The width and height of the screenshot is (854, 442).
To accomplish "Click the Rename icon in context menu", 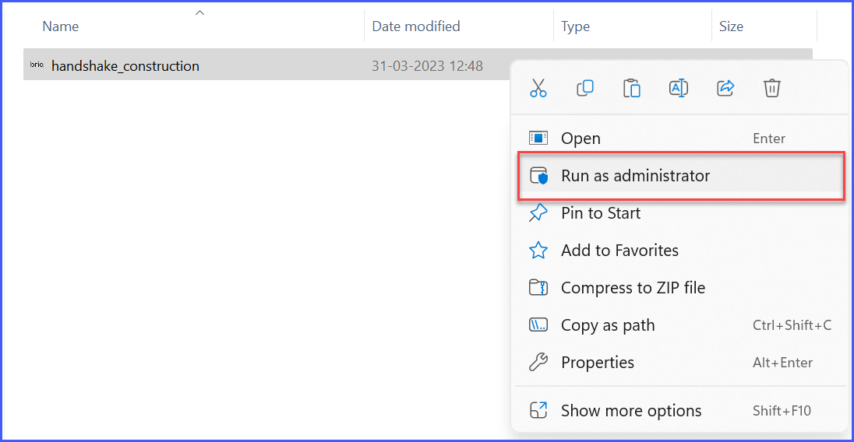I will [679, 88].
